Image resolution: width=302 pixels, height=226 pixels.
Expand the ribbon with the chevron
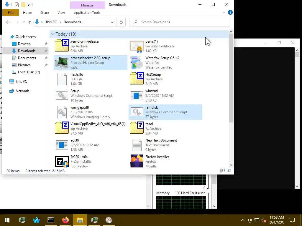click(224, 12)
